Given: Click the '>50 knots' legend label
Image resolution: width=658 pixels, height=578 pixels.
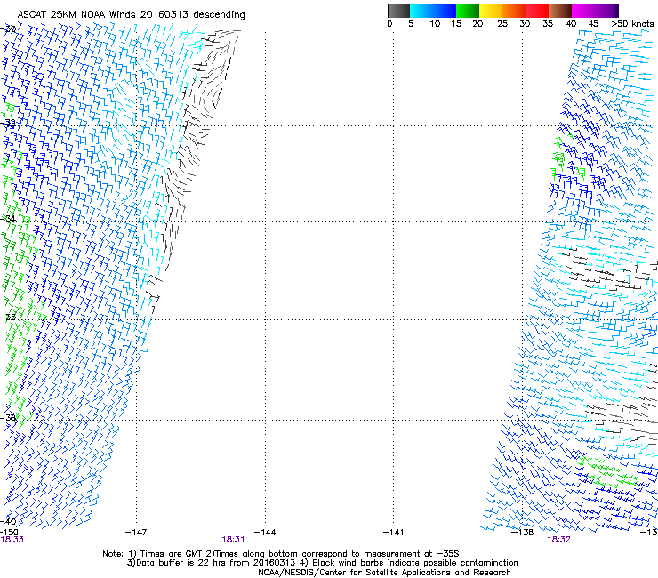Looking at the screenshot, I should [632, 23].
